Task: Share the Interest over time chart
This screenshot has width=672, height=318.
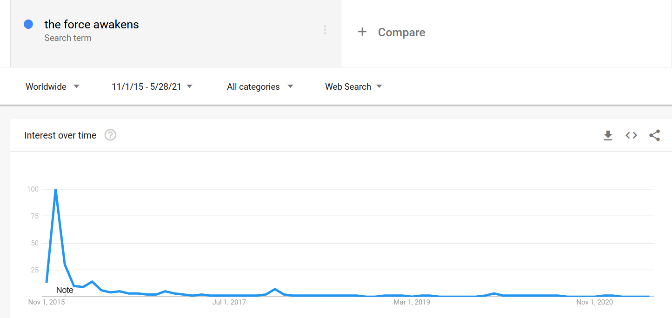Action: [x=654, y=135]
